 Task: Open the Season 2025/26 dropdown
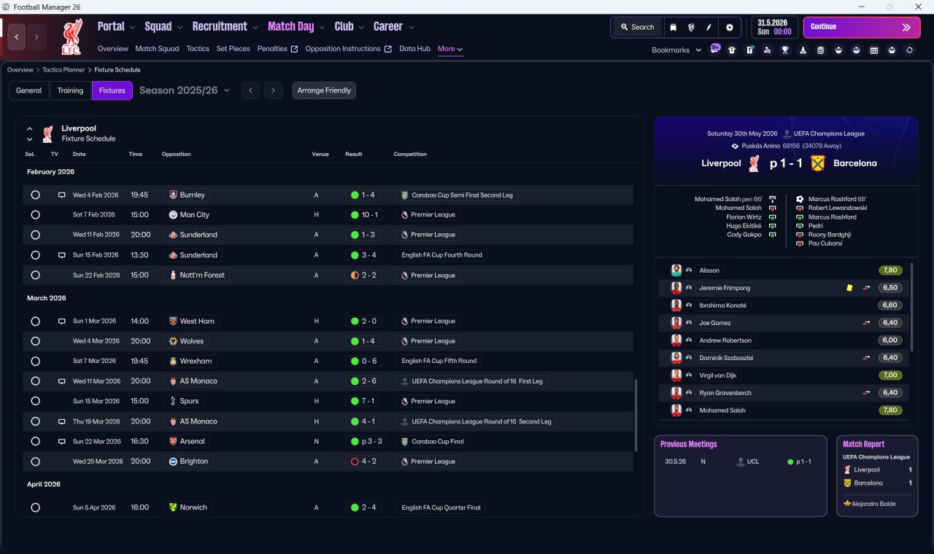point(185,90)
